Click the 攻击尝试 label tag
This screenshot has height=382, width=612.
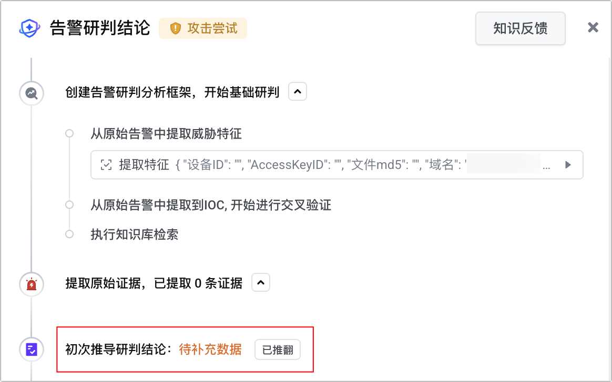pyautogui.click(x=203, y=28)
